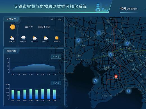Click the 惠山区 map label
Viewport: 146px width, 109px height.
[x=112, y=18]
